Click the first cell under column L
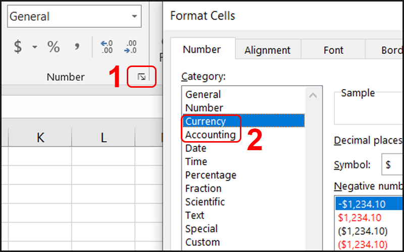This screenshot has width=404, height=252. point(104,156)
